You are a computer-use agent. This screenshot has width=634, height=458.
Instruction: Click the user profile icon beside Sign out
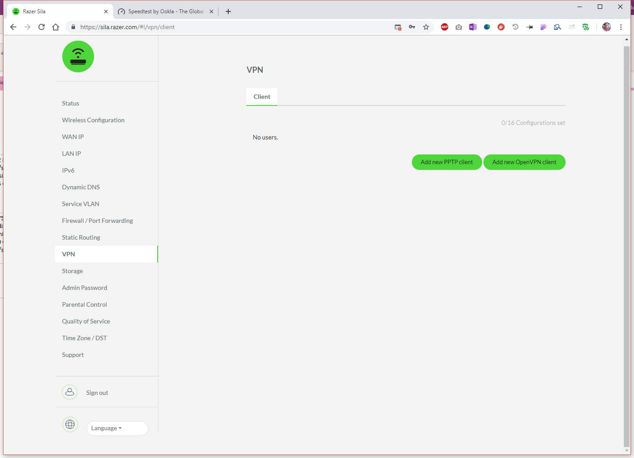click(x=70, y=392)
